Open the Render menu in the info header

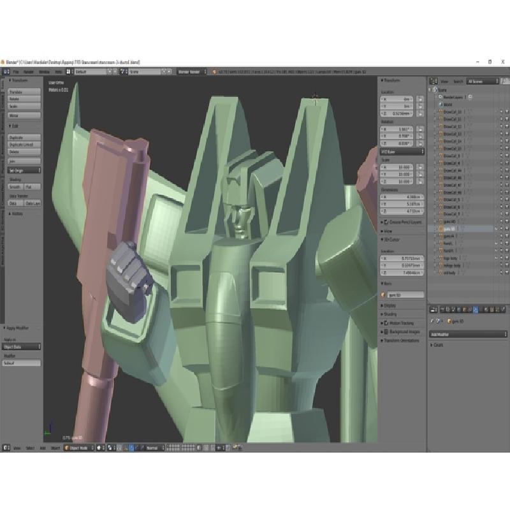[29, 71]
